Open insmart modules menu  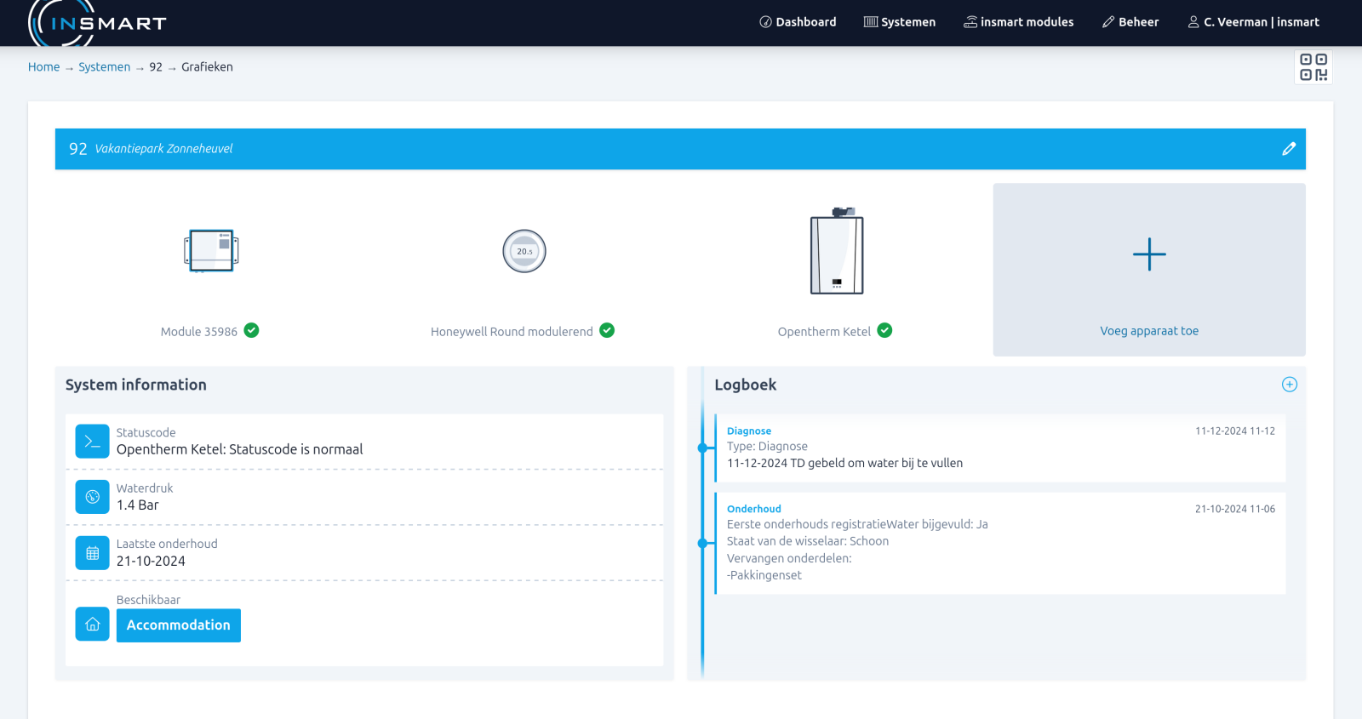pos(1018,22)
